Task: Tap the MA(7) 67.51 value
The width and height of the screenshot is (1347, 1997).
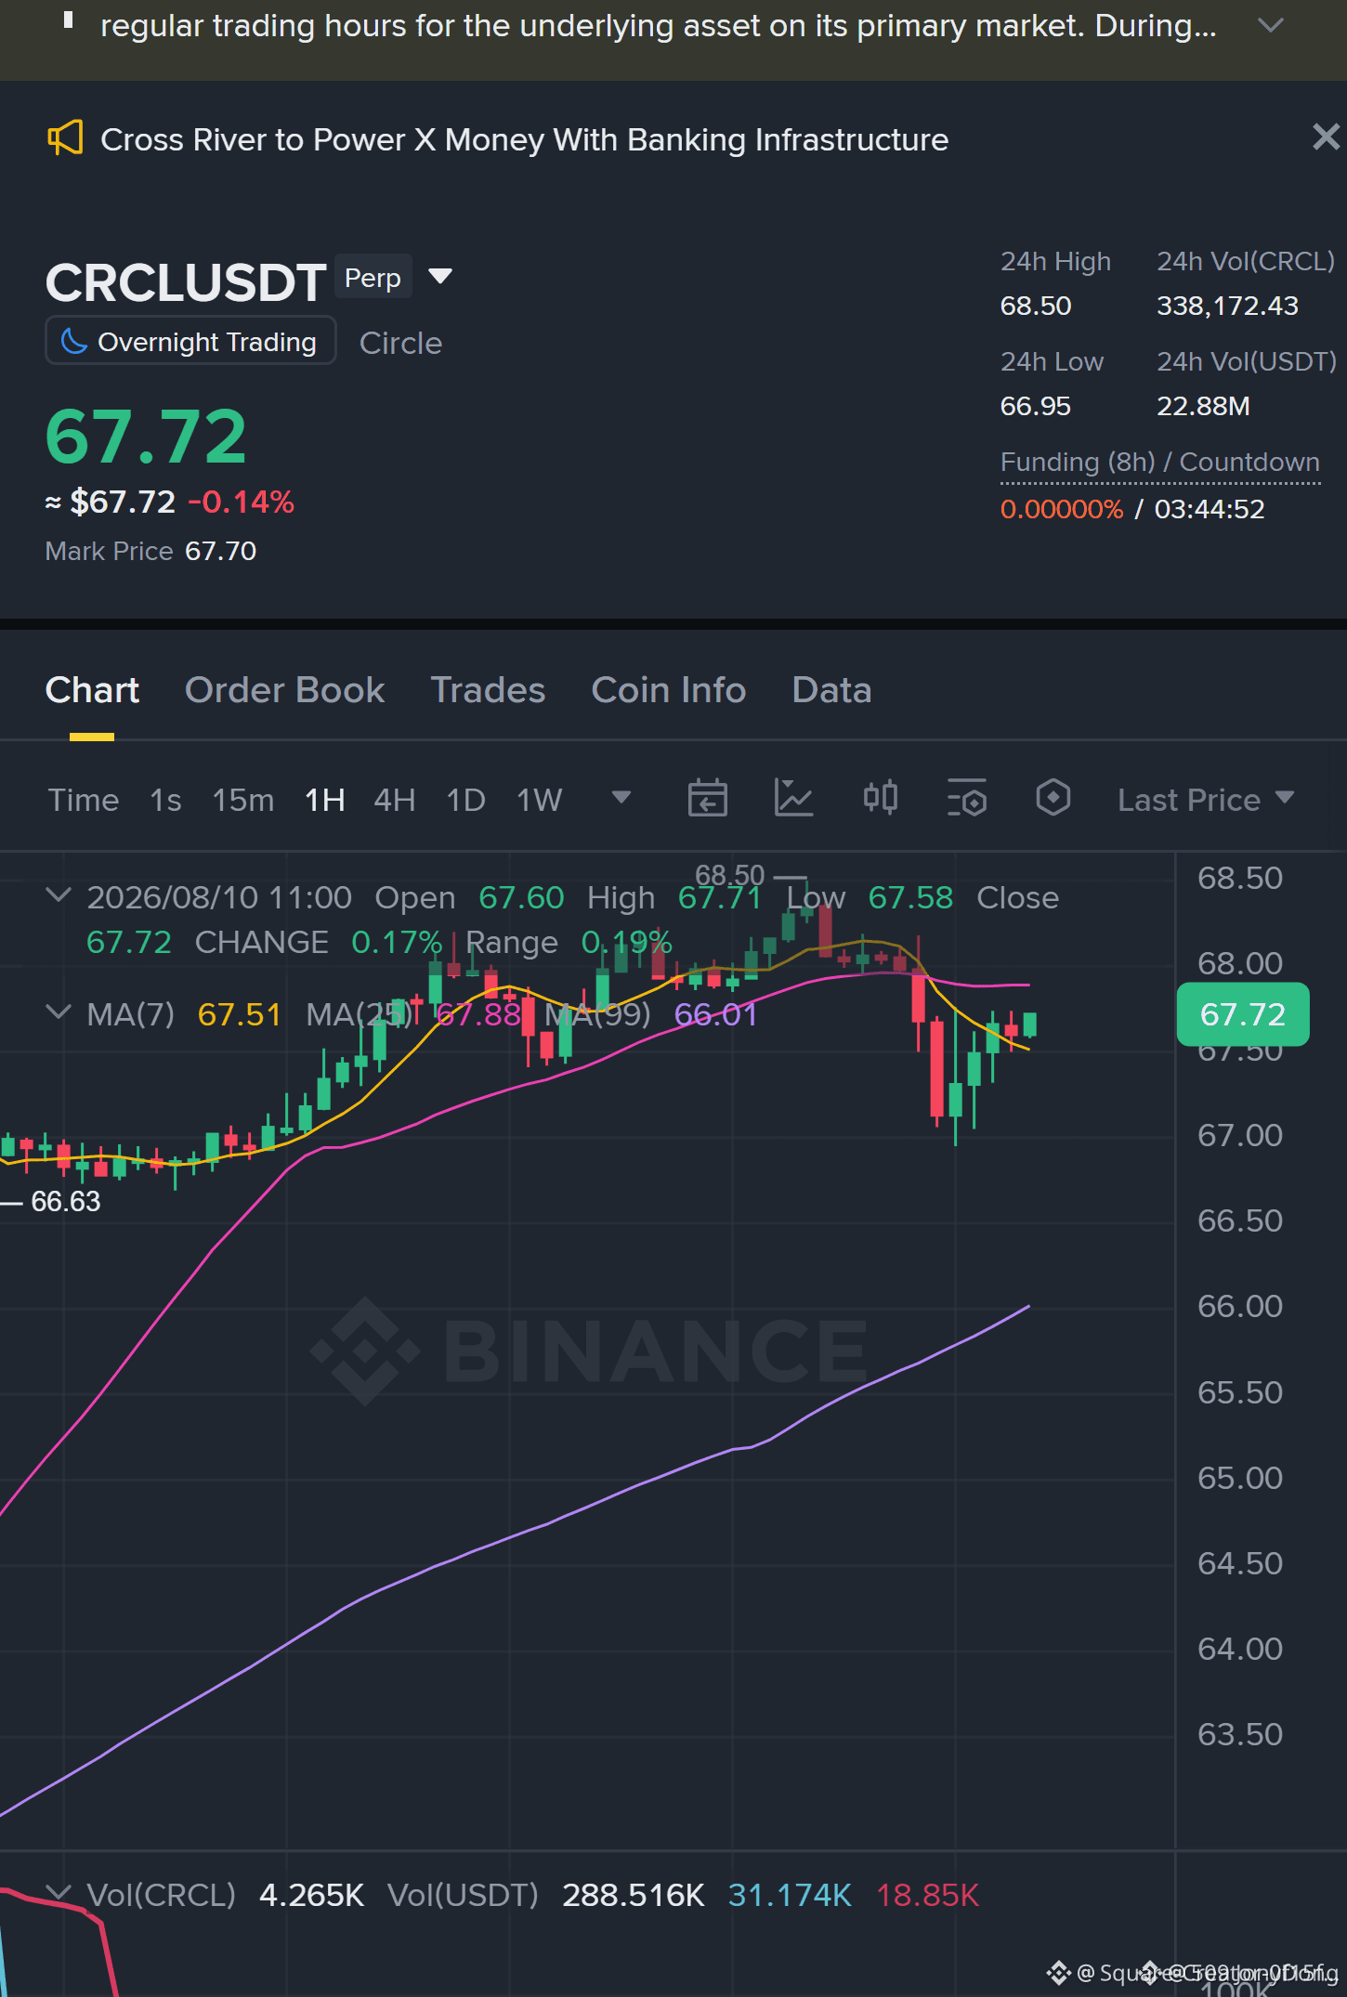Action: (239, 1014)
